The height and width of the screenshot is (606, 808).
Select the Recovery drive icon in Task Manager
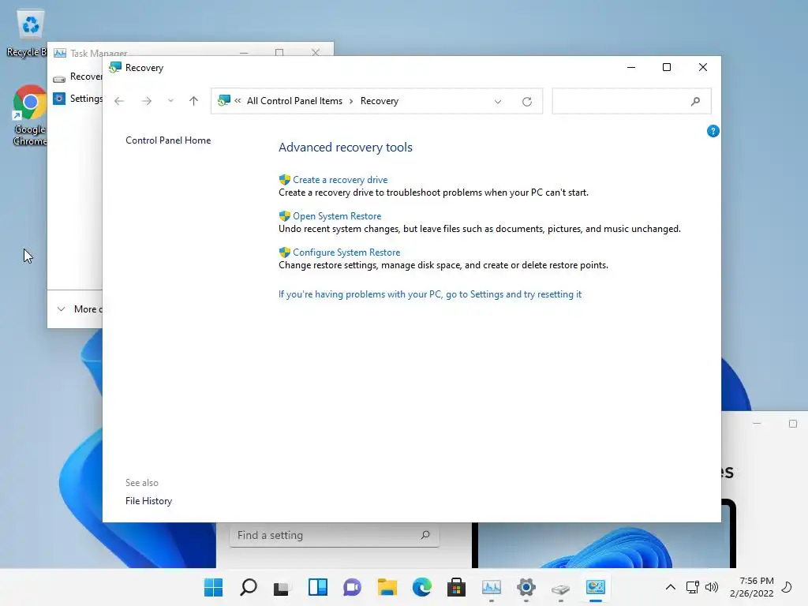pos(59,77)
